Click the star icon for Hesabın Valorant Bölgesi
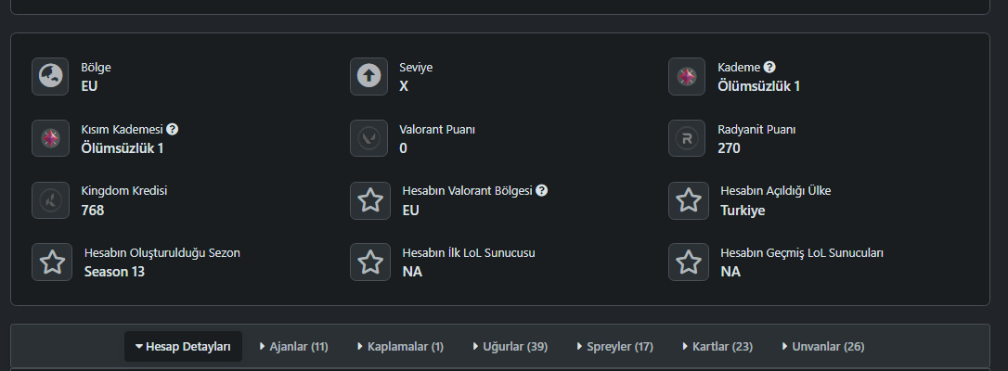Screen dimensions: 1008x371 pos(370,200)
